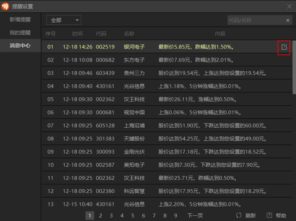Switch to the 新增提醒 tab

20,20
